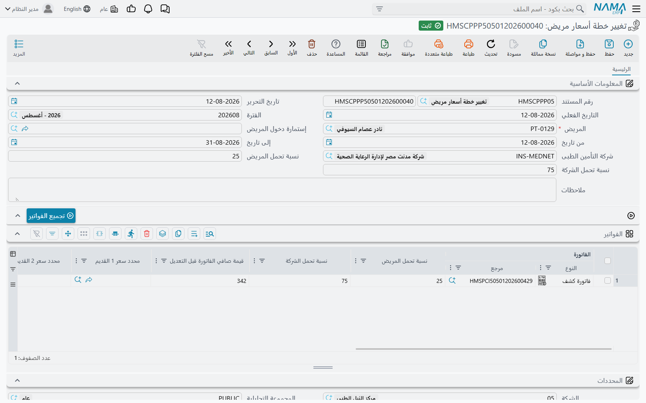
Task: Click مسح الفلترة (Clear filter) toolbar icon
Action: click(x=201, y=44)
